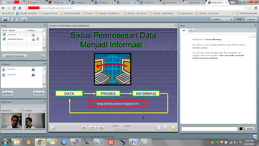Maximize the Video dock panel
This screenshot has width=259, height=146.
coord(45,102)
